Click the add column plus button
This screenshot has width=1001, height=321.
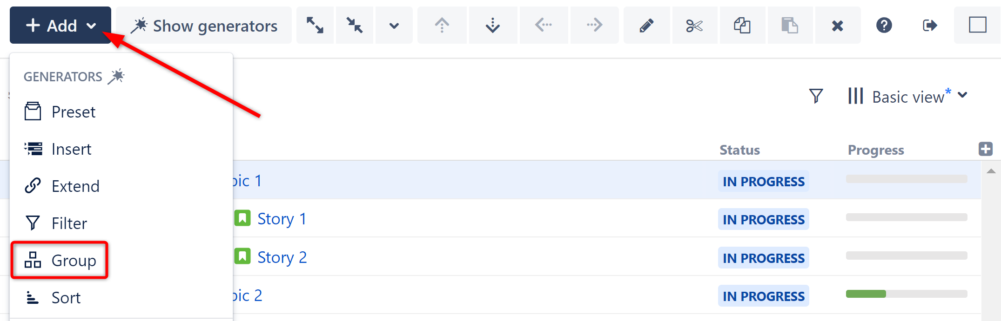coord(985,149)
